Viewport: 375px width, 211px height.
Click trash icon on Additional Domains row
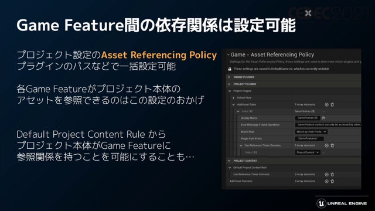coord(332,181)
